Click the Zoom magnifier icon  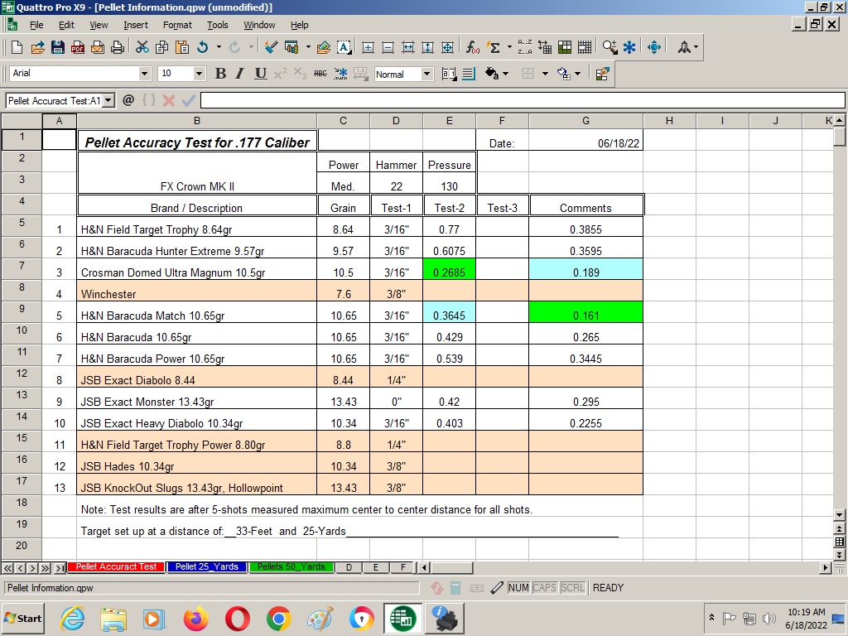coord(609,47)
